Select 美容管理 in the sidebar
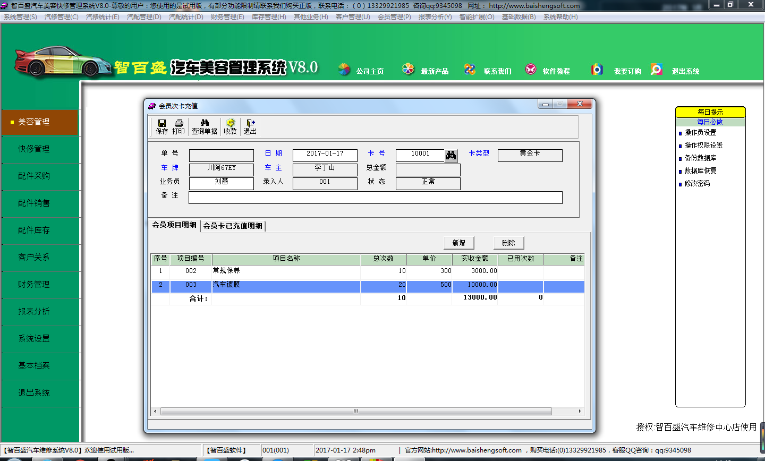This screenshot has width=765, height=461. [x=40, y=122]
